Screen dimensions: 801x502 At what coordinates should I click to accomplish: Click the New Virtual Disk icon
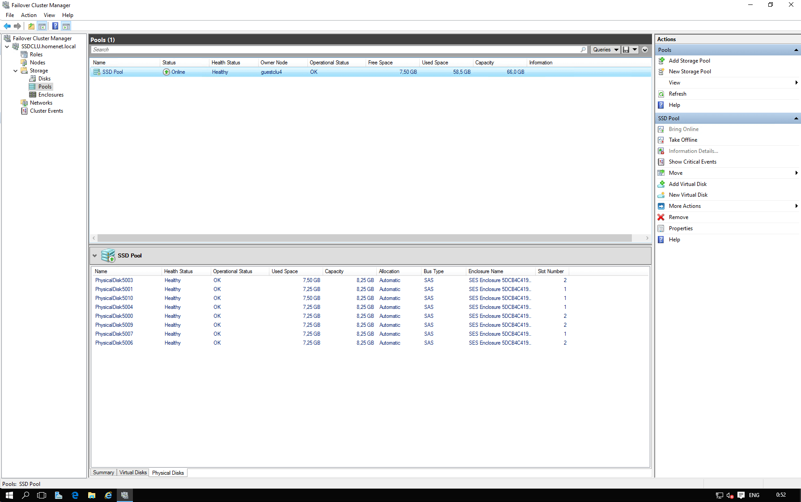pos(661,195)
